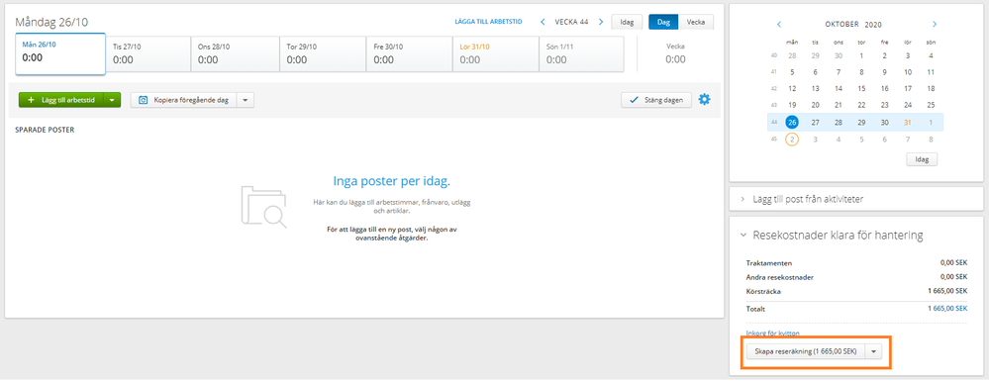
Task: Select the Fre 30/10 day tab
Action: 409,54
